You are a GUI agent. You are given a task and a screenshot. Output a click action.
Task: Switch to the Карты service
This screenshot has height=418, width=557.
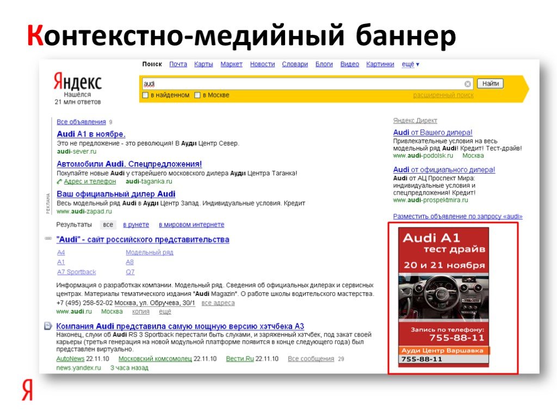point(203,64)
